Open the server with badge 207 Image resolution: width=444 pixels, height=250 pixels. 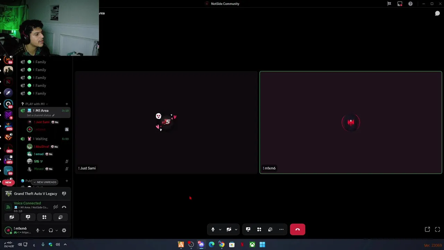(x=8, y=148)
